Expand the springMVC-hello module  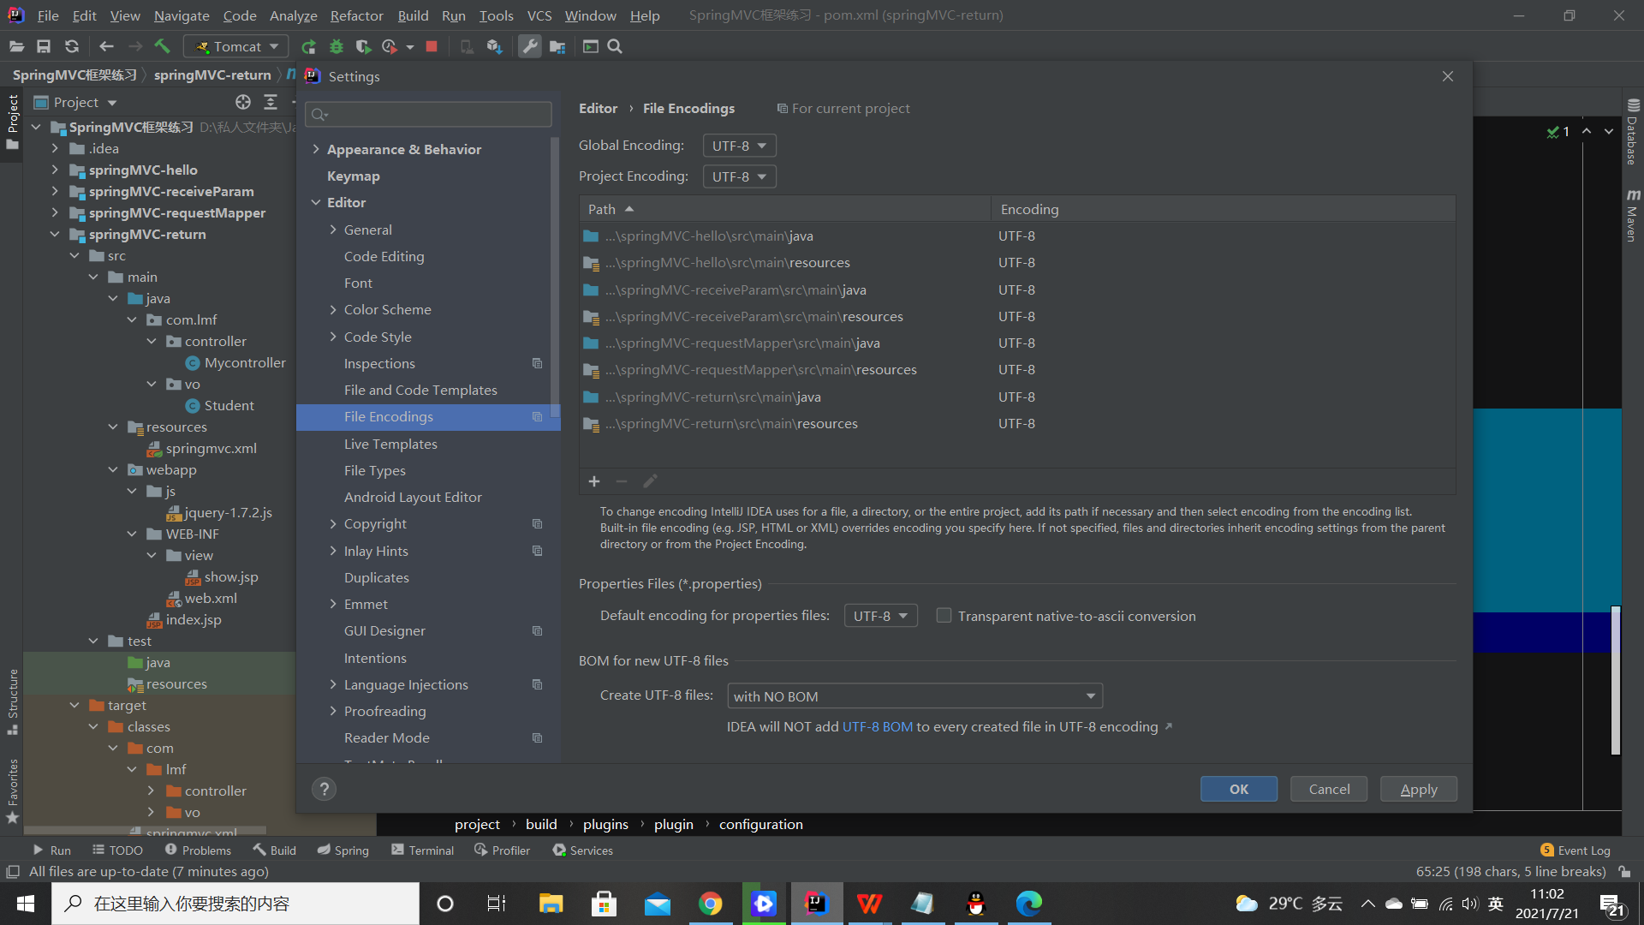pos(55,170)
